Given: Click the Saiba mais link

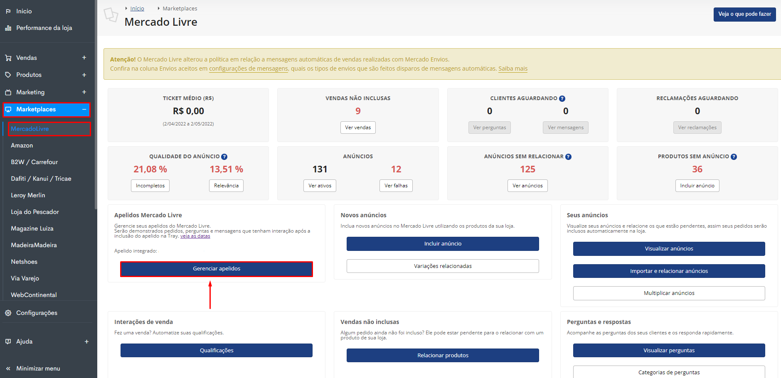Looking at the screenshot, I should 513,69.
